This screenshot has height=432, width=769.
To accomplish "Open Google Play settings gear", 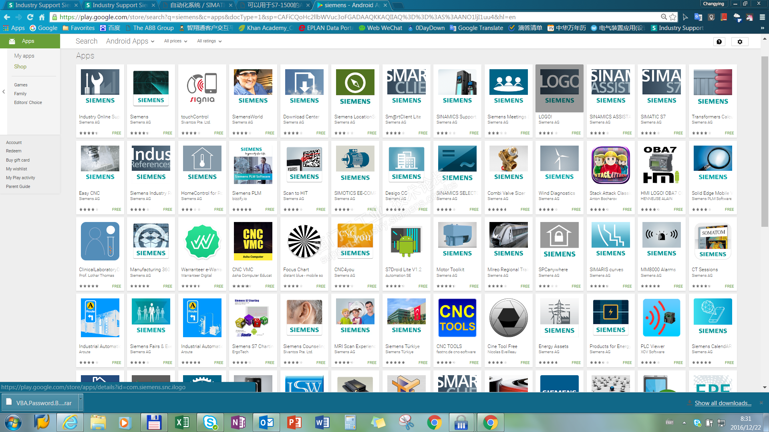I will (x=740, y=42).
